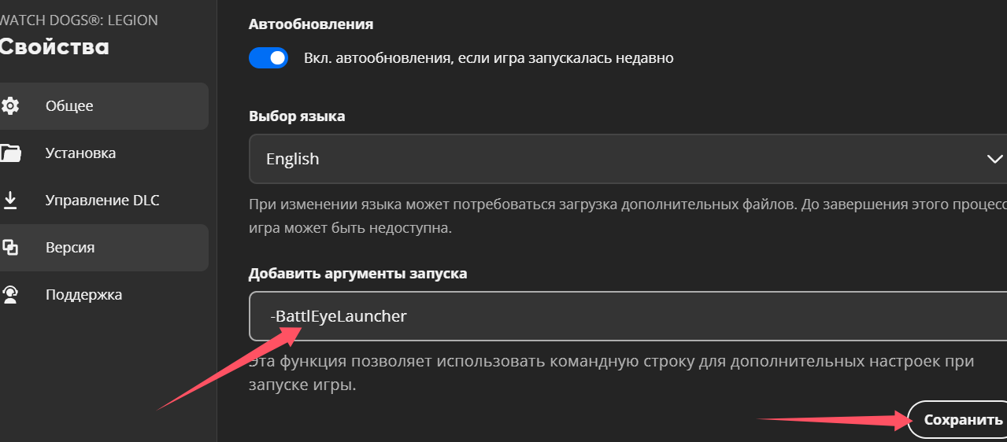Viewport: 1007px width, 442px height.
Task: Save changes with the Сохранить button
Action: (x=959, y=420)
